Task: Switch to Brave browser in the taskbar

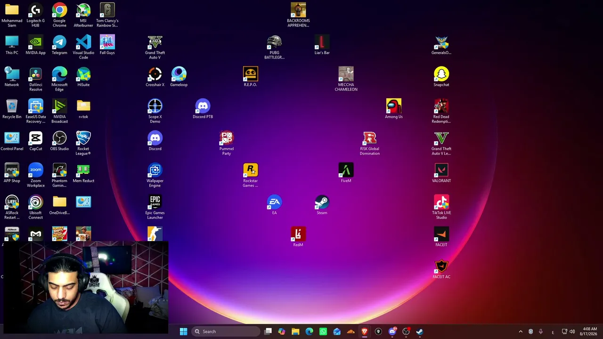Action: [x=364, y=331]
